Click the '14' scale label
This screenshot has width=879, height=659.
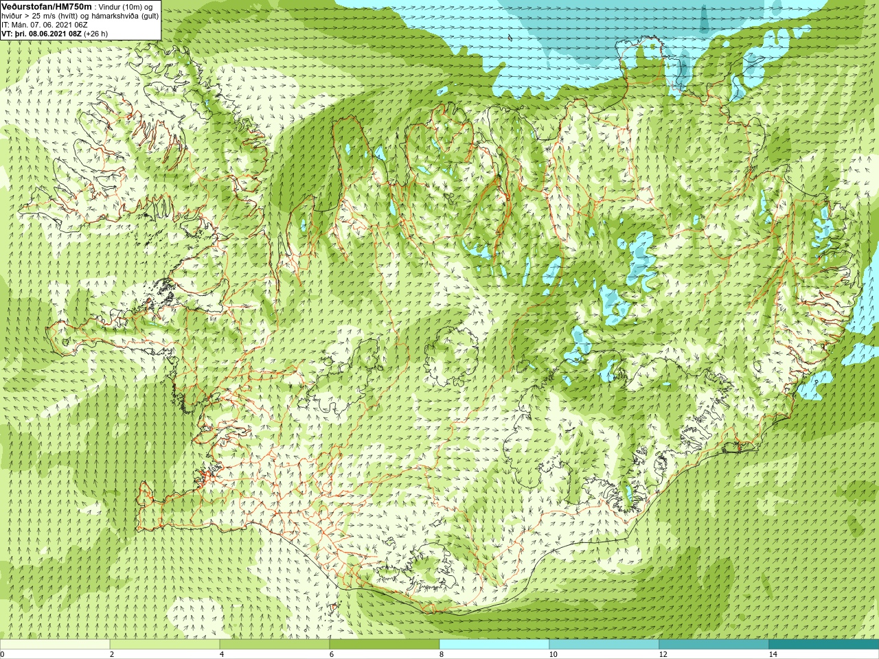pos(773,654)
